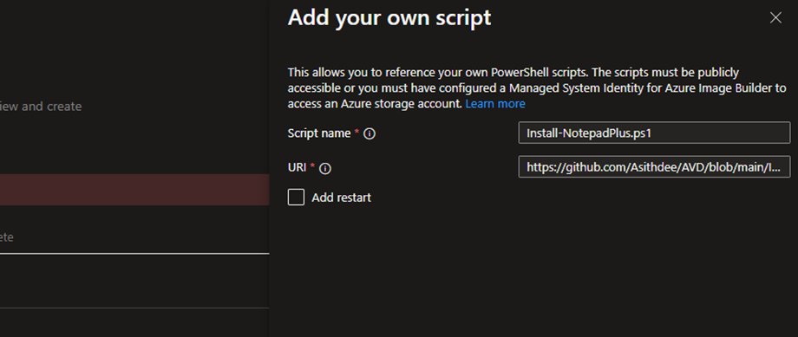
Task: Click the empty panel area below Add restart
Action: 533,269
